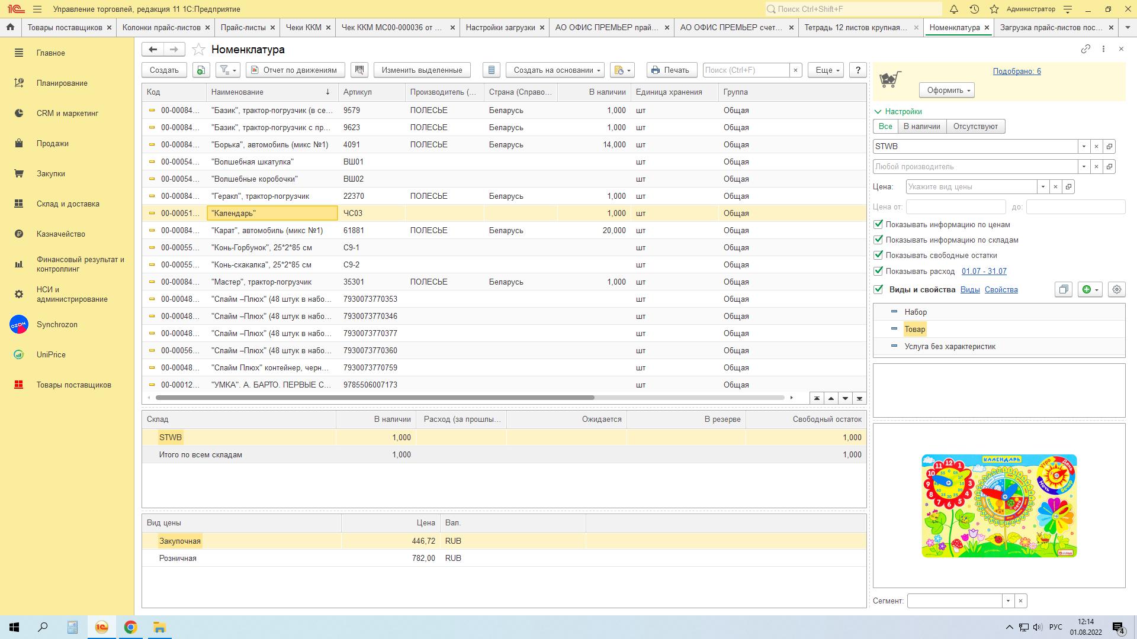Open the Создать на основании dropdown
The image size is (1137, 639).
555,70
